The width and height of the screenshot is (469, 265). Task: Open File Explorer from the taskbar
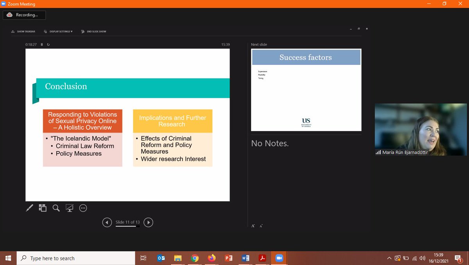178,258
